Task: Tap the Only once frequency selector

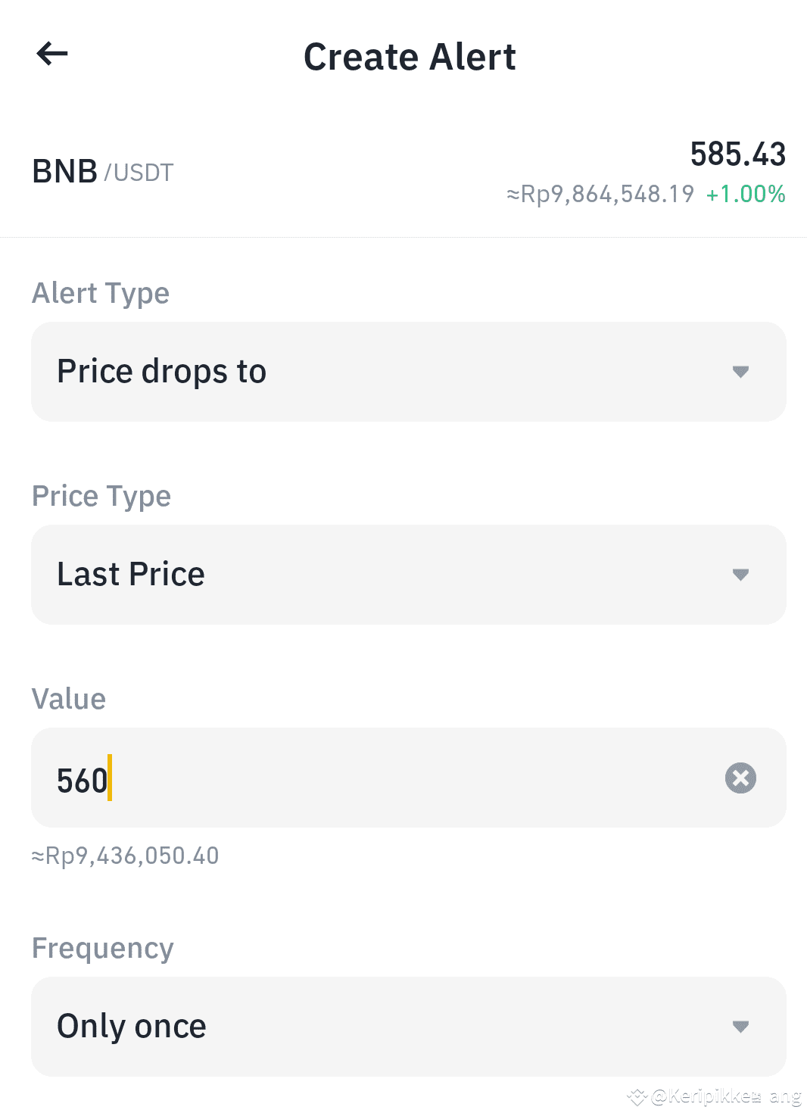Action: [409, 1027]
